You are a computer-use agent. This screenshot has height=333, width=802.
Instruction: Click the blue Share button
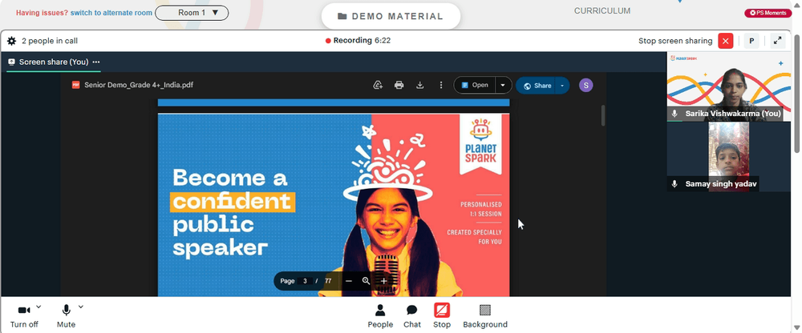537,86
